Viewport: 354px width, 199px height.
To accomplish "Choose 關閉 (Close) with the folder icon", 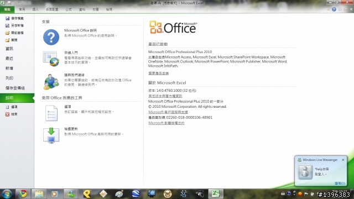I will [11, 40].
